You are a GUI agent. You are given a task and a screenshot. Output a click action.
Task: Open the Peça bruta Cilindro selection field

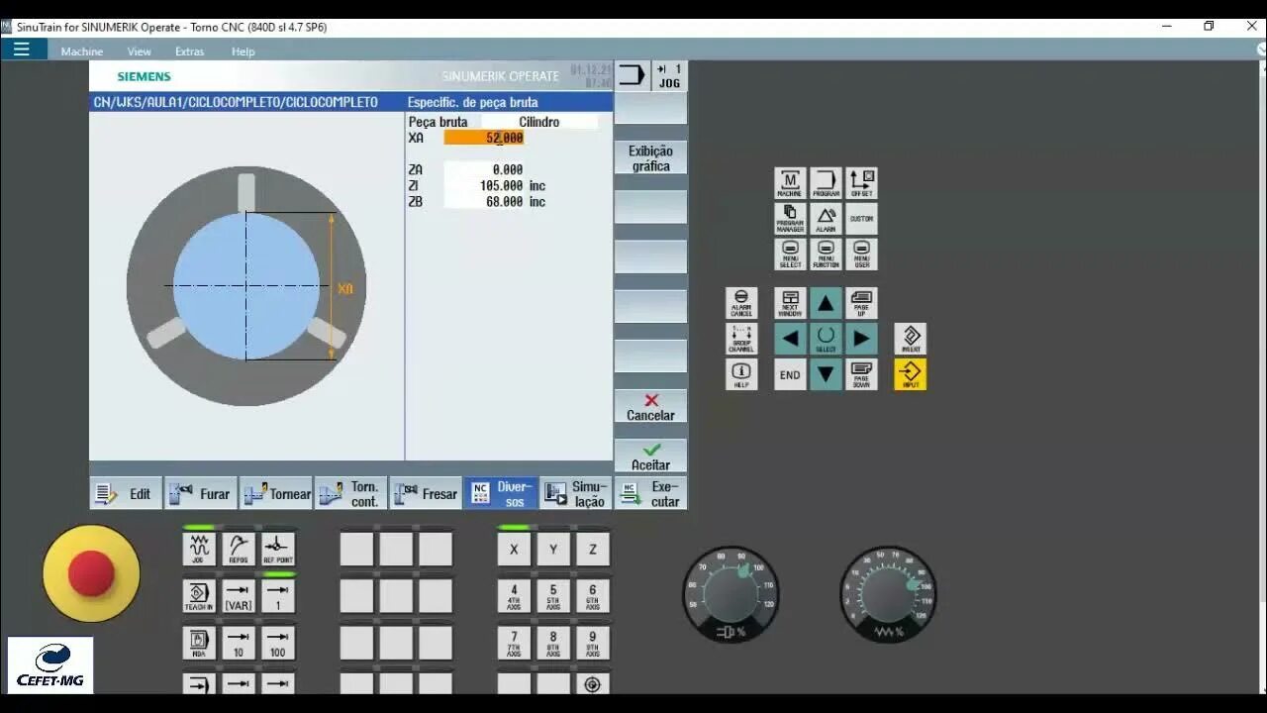pyautogui.click(x=539, y=122)
